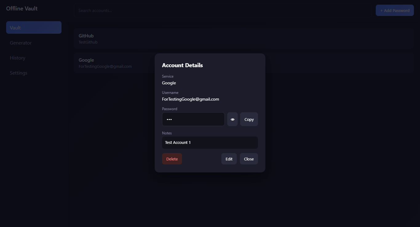Click the ForTestingGoogle@gmail.com username in dialog
The height and width of the screenshot is (227, 420).
click(x=190, y=99)
